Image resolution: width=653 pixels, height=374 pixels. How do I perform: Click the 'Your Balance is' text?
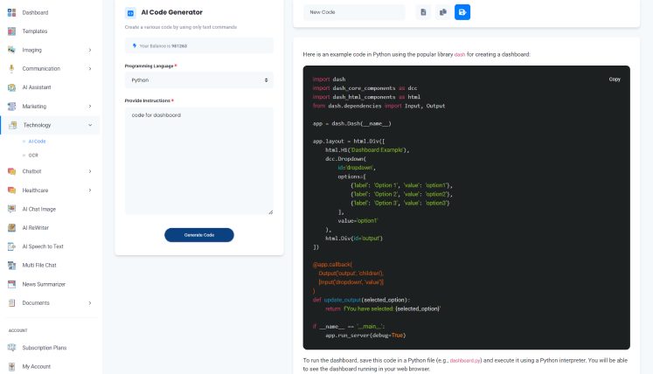pyautogui.click(x=155, y=45)
